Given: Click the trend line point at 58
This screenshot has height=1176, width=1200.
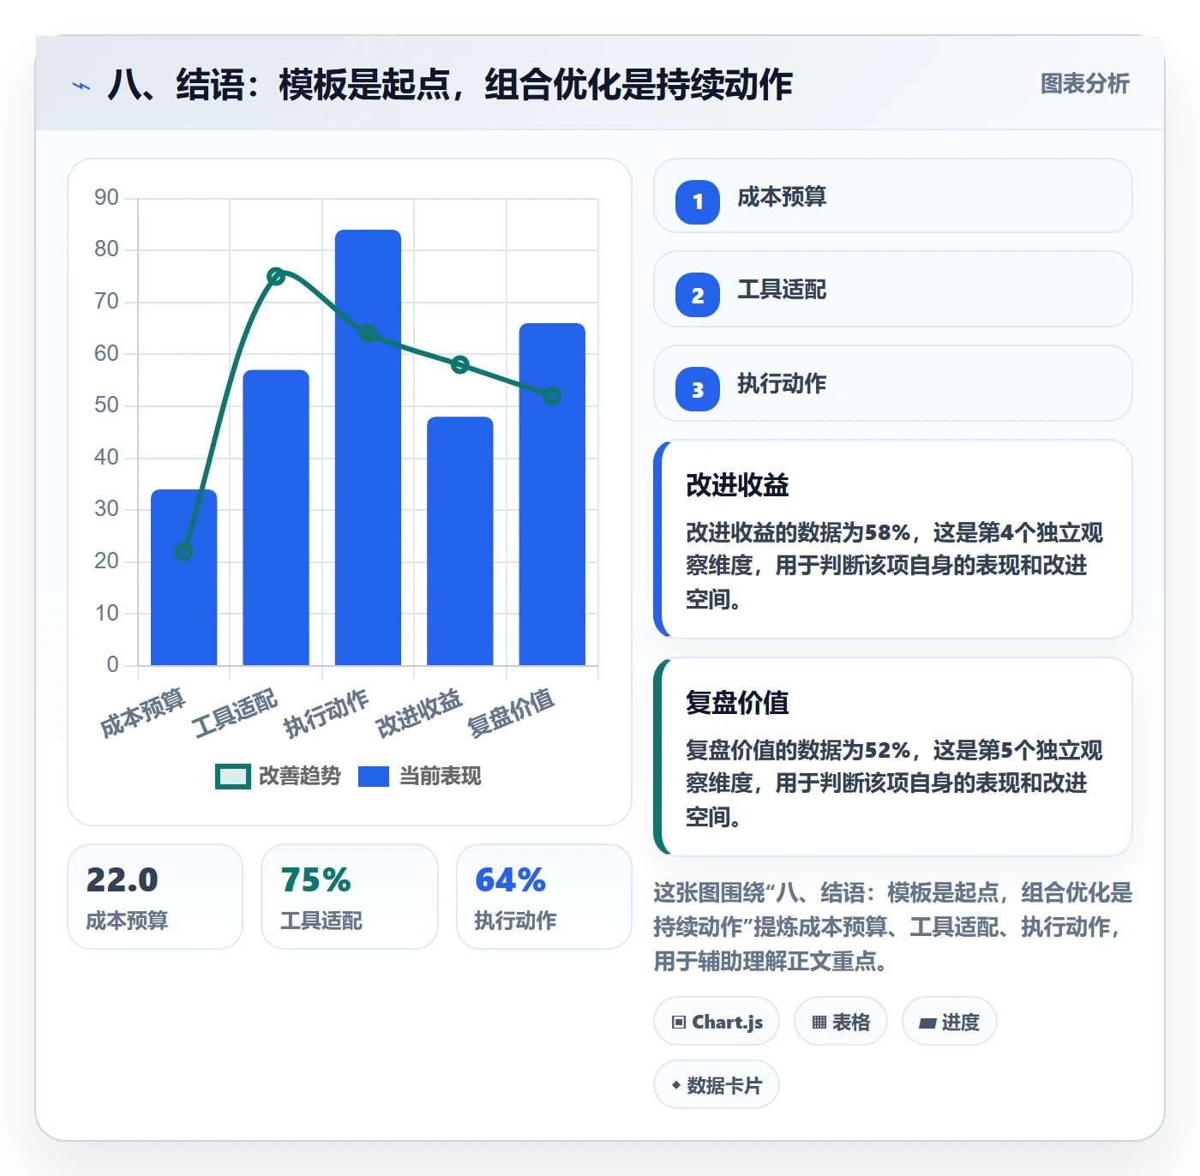Looking at the screenshot, I should [460, 364].
